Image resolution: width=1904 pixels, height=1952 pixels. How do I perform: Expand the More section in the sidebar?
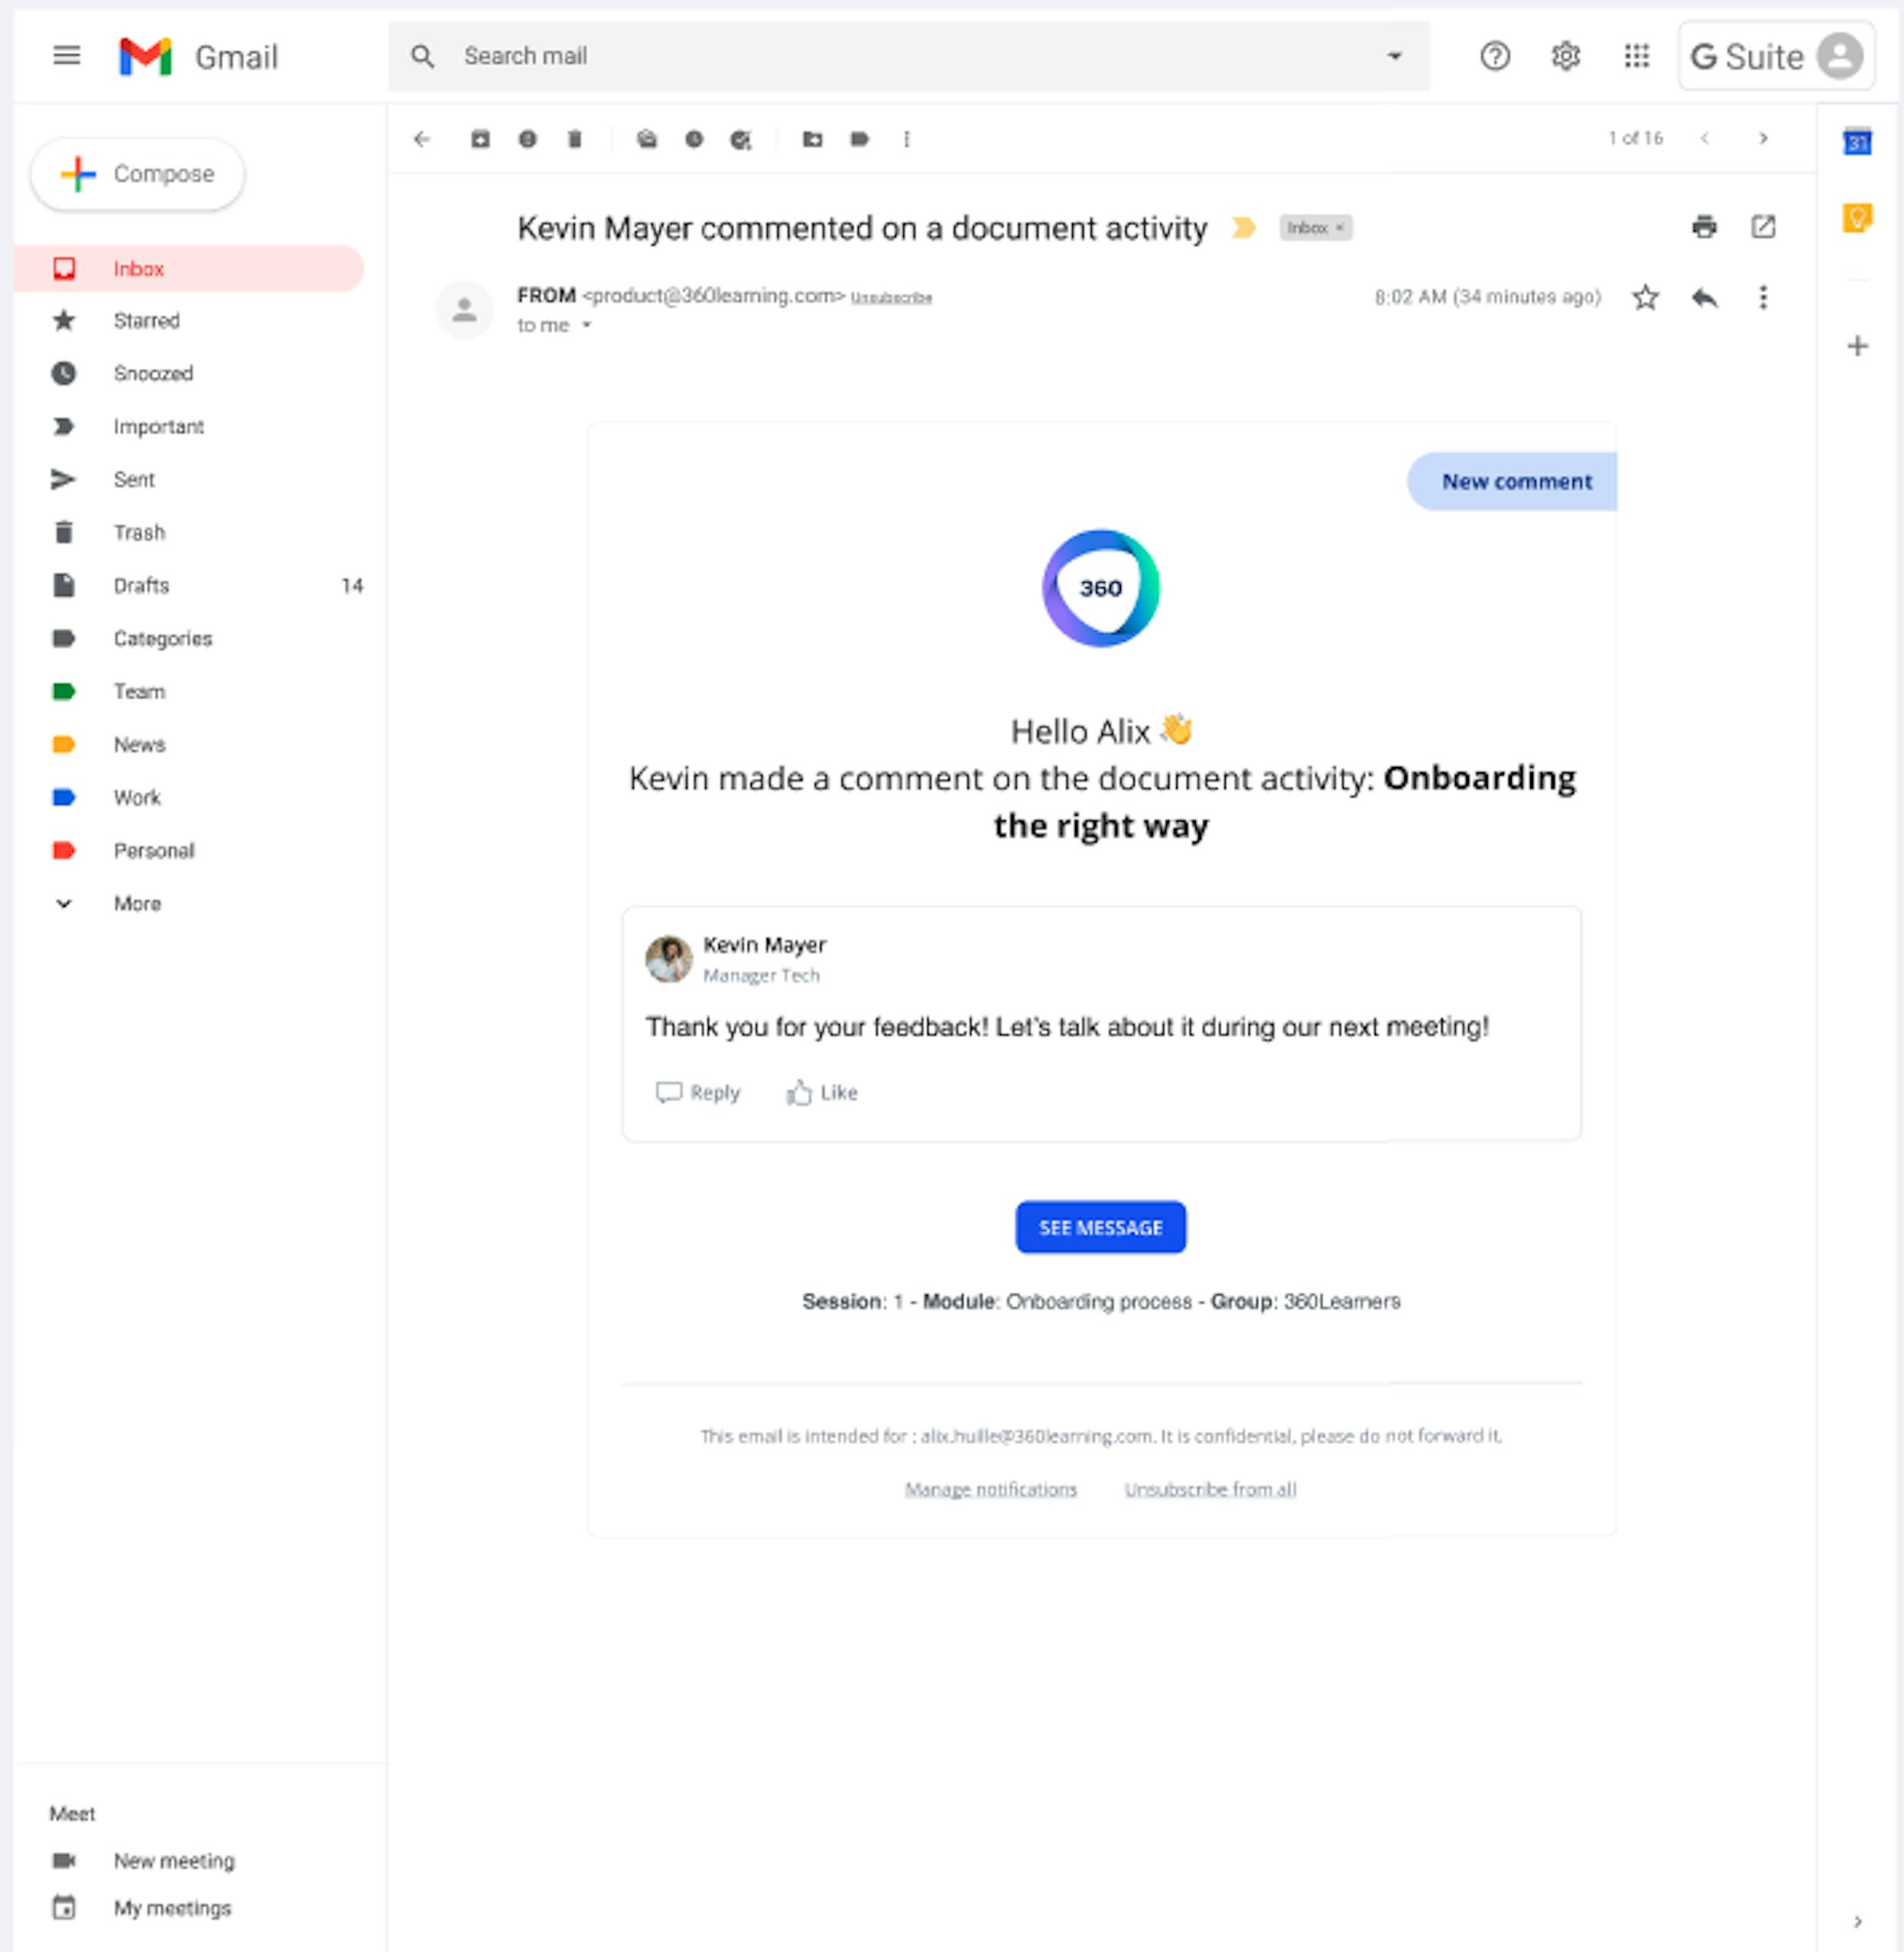point(137,904)
